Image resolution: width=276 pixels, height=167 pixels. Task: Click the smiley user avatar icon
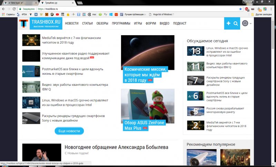245,23
